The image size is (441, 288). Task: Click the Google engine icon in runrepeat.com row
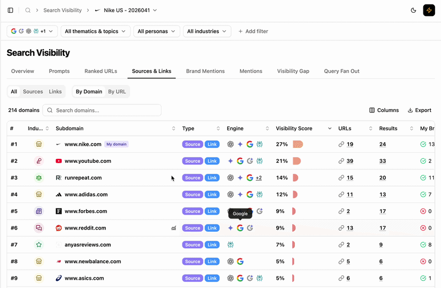(x=250, y=178)
